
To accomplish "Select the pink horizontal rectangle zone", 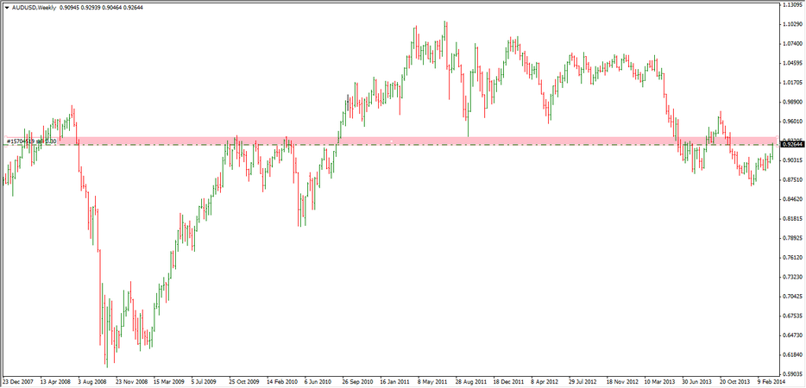I will click(x=388, y=140).
